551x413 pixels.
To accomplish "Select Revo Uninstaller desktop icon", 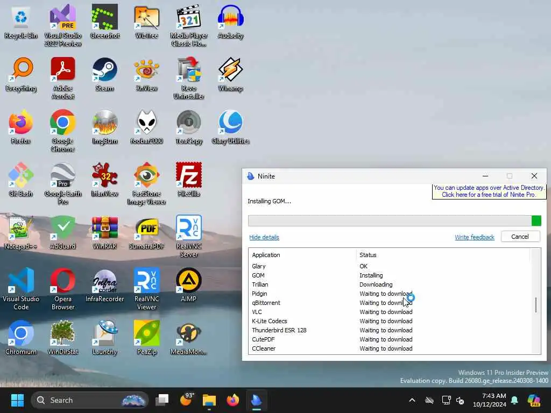I will click(189, 79).
